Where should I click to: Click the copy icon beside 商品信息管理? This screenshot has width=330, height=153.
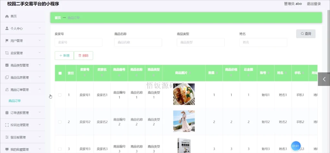(7, 77)
